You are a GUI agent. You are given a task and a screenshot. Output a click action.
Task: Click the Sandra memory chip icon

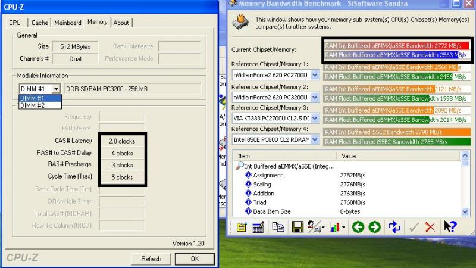240,22
